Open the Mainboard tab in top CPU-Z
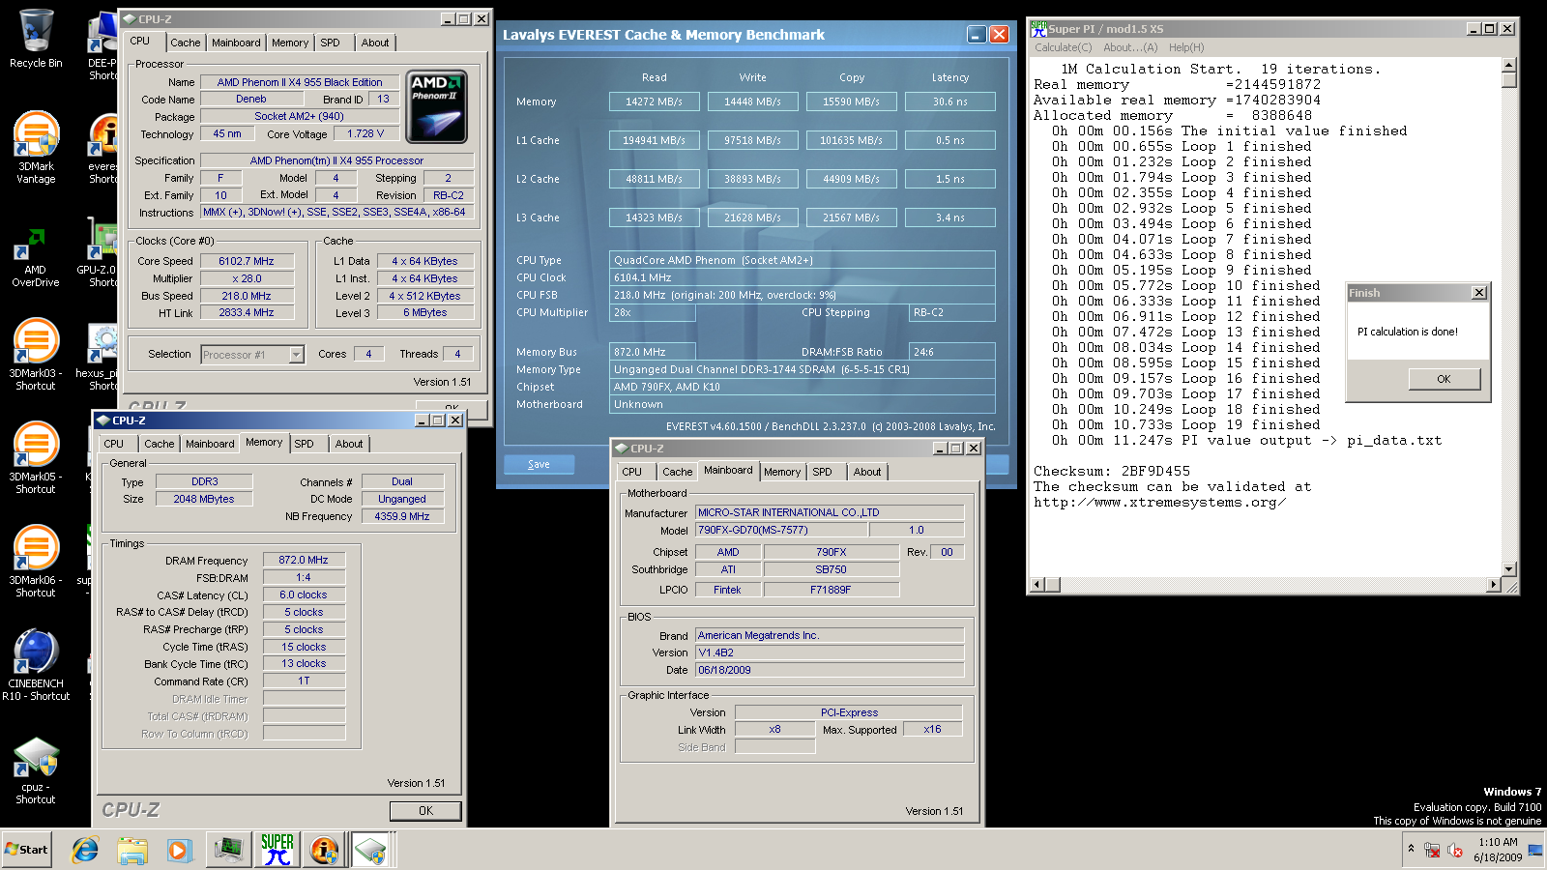 click(x=236, y=43)
